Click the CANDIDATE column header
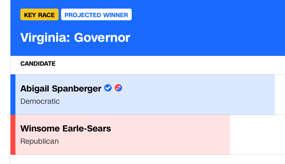The image size is (285, 164). tap(38, 64)
